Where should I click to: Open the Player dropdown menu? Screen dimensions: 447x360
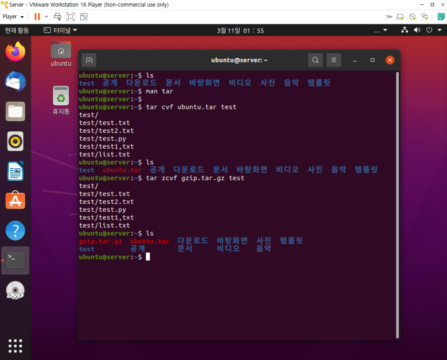(x=13, y=17)
